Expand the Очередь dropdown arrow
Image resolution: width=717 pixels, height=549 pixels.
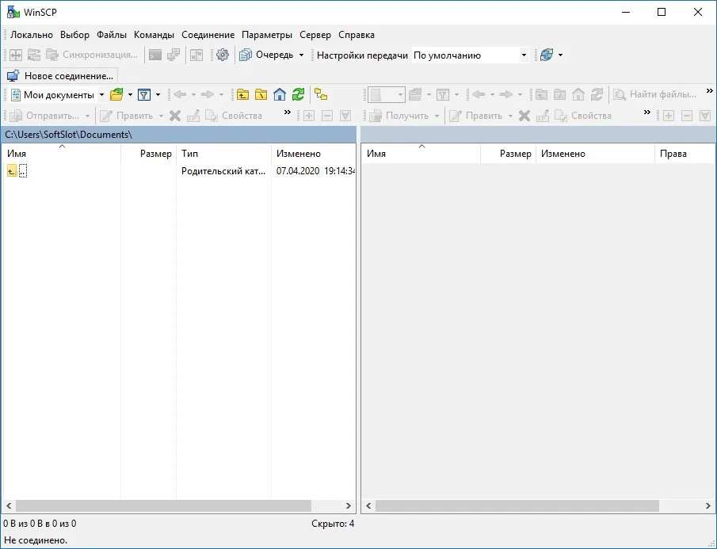(x=301, y=55)
